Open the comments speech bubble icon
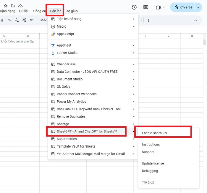The width and height of the screenshot is (207, 193). coord(146,7)
